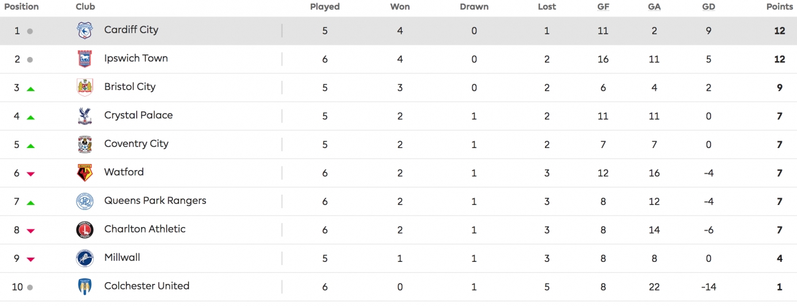Viewport: 797px width, 306px height.
Task: Click the GD column header
Action: (709, 7)
